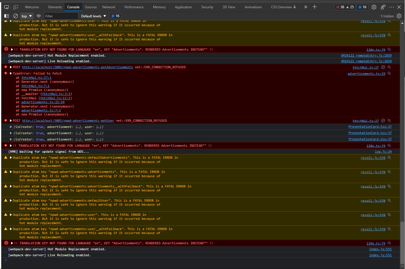
Task: Select the inspect element tool
Action: click(6, 7)
